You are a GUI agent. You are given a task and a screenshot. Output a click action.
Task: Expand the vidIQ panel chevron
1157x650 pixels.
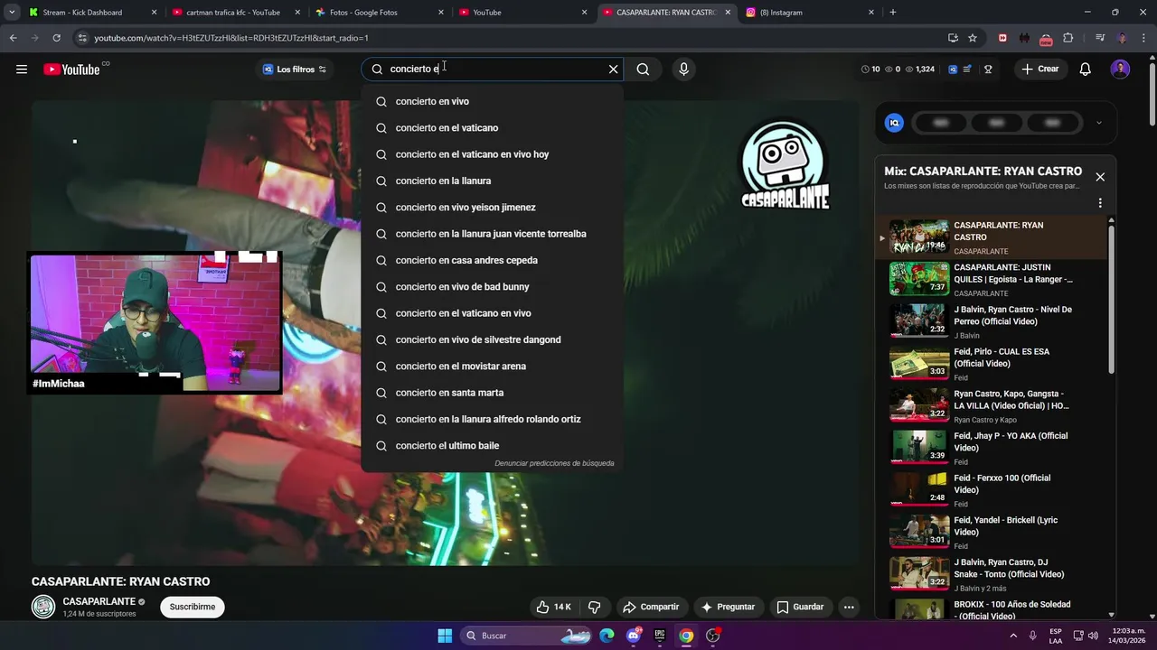click(x=1098, y=123)
